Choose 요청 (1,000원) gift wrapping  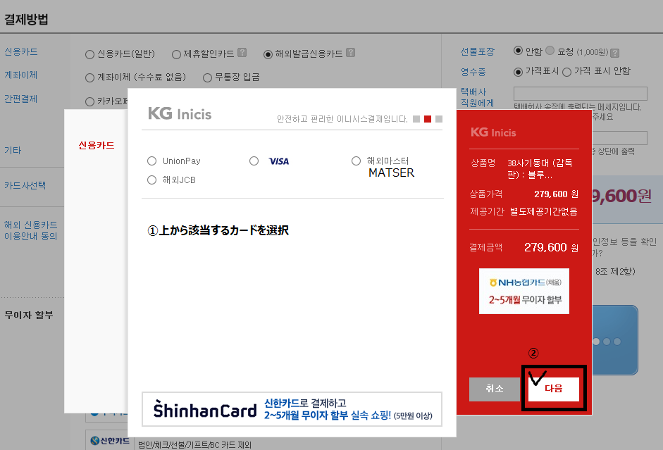coord(550,51)
